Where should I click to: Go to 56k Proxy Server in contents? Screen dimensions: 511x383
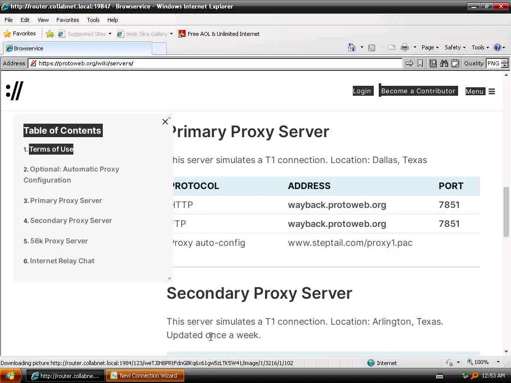click(59, 241)
